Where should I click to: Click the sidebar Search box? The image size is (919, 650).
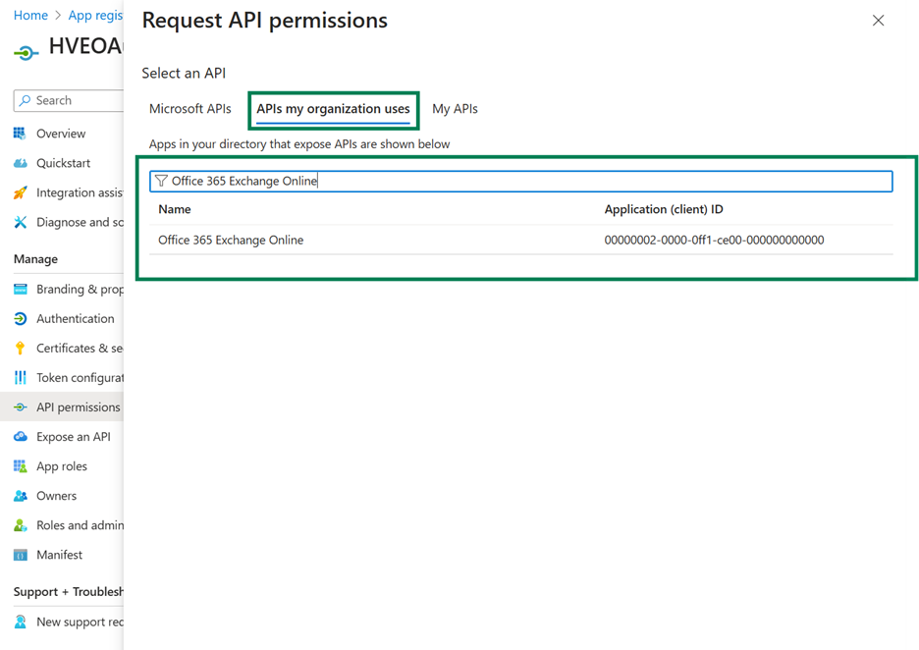click(x=69, y=100)
